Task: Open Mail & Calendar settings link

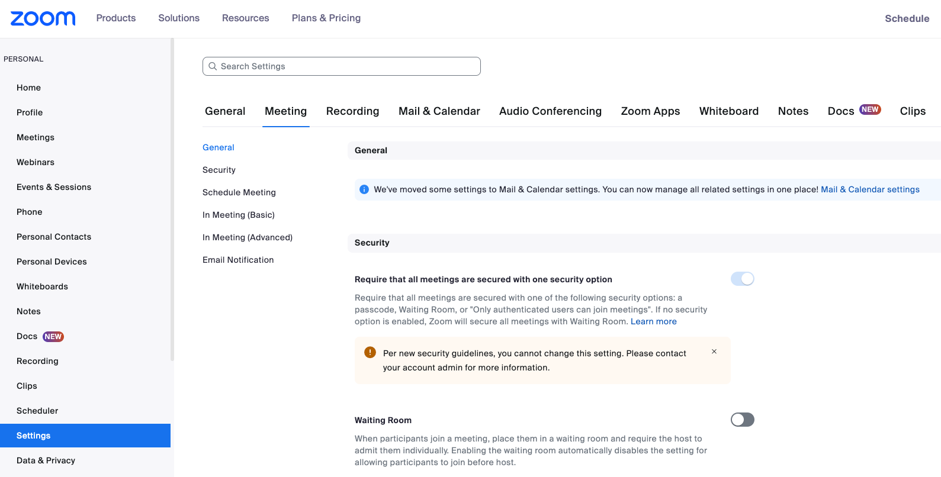Action: [871, 189]
